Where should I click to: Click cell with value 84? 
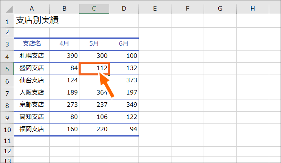pyautogui.click(x=64, y=69)
